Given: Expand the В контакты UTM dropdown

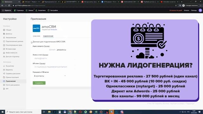Looking at the screenshot, I should (49, 76).
